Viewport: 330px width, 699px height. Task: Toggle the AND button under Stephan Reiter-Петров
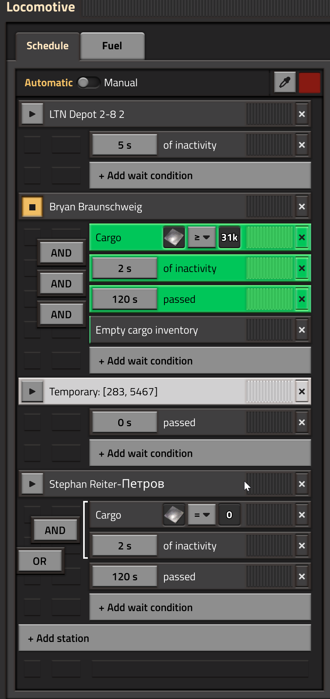coord(55,530)
